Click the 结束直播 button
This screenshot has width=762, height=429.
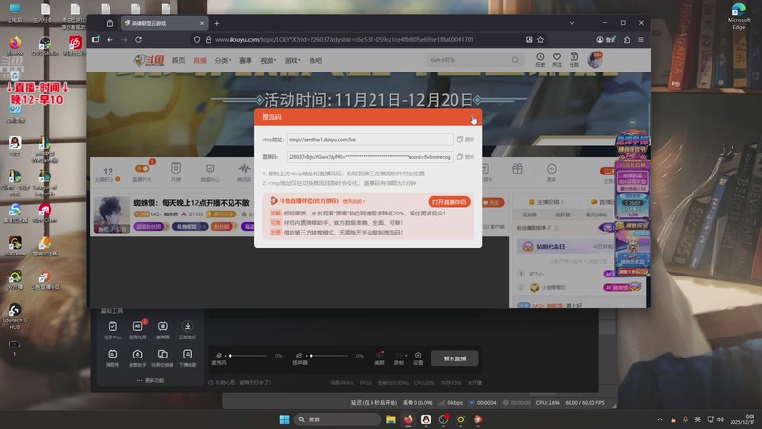454,358
